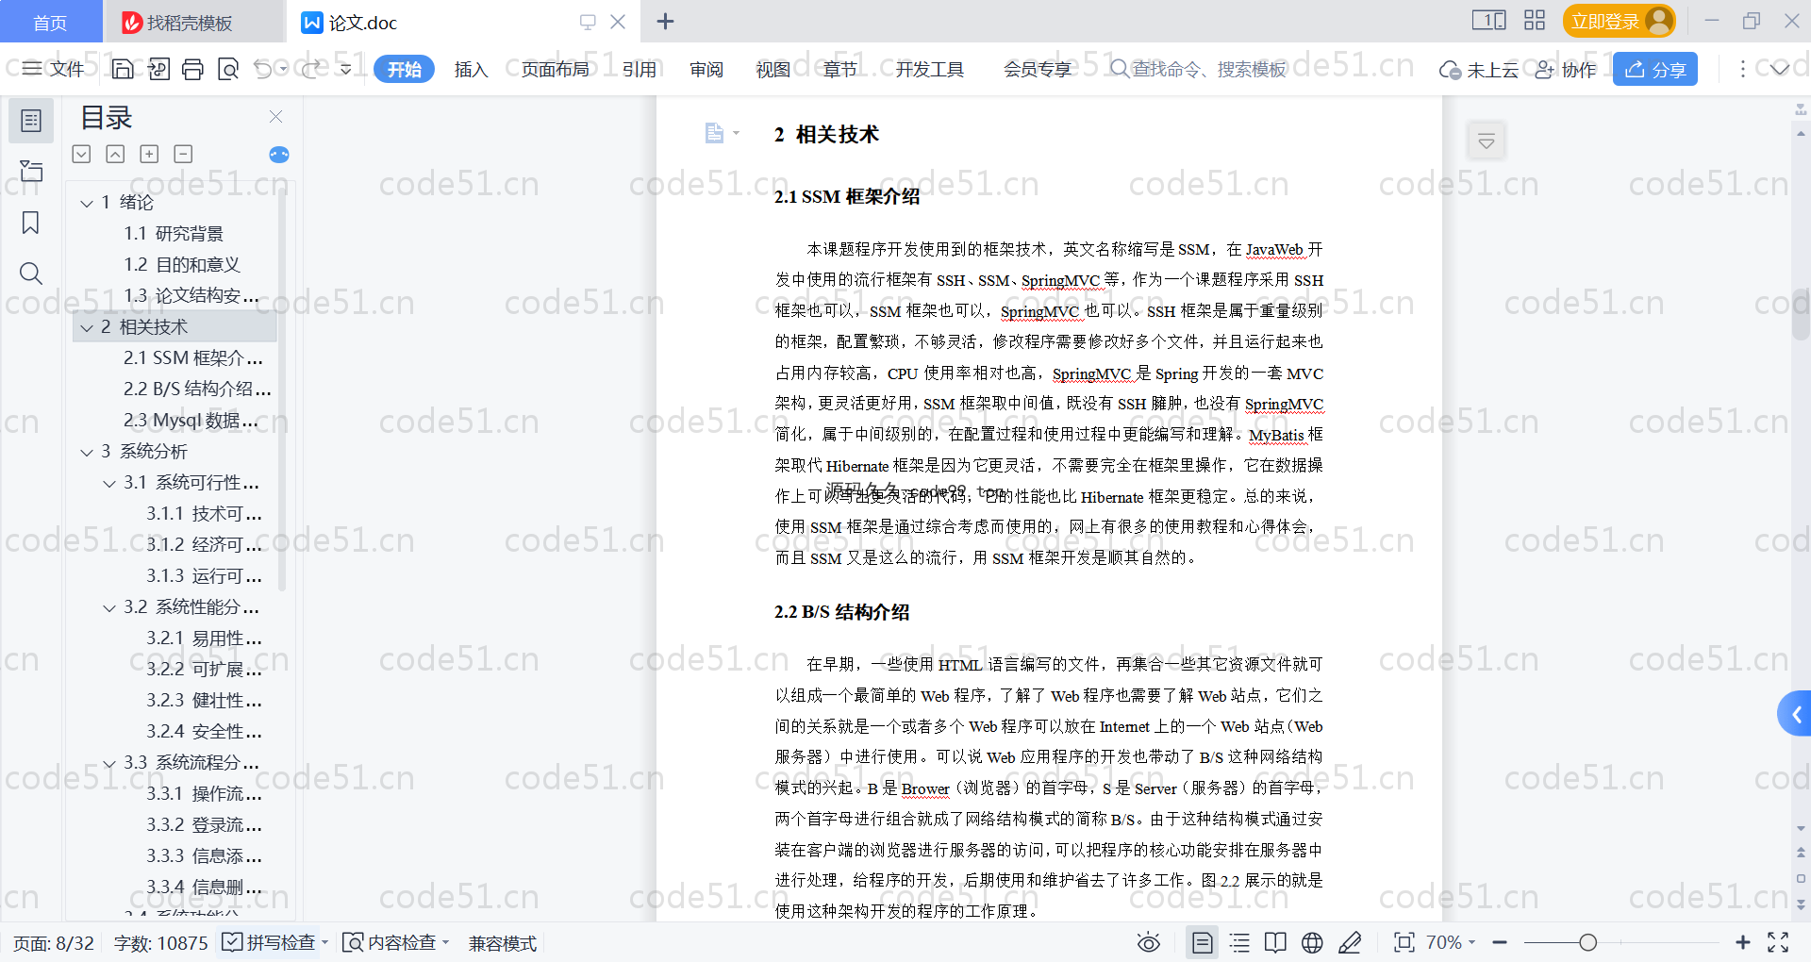
Task: Collapse the 3 系统分析 tree node
Action: [87, 452]
